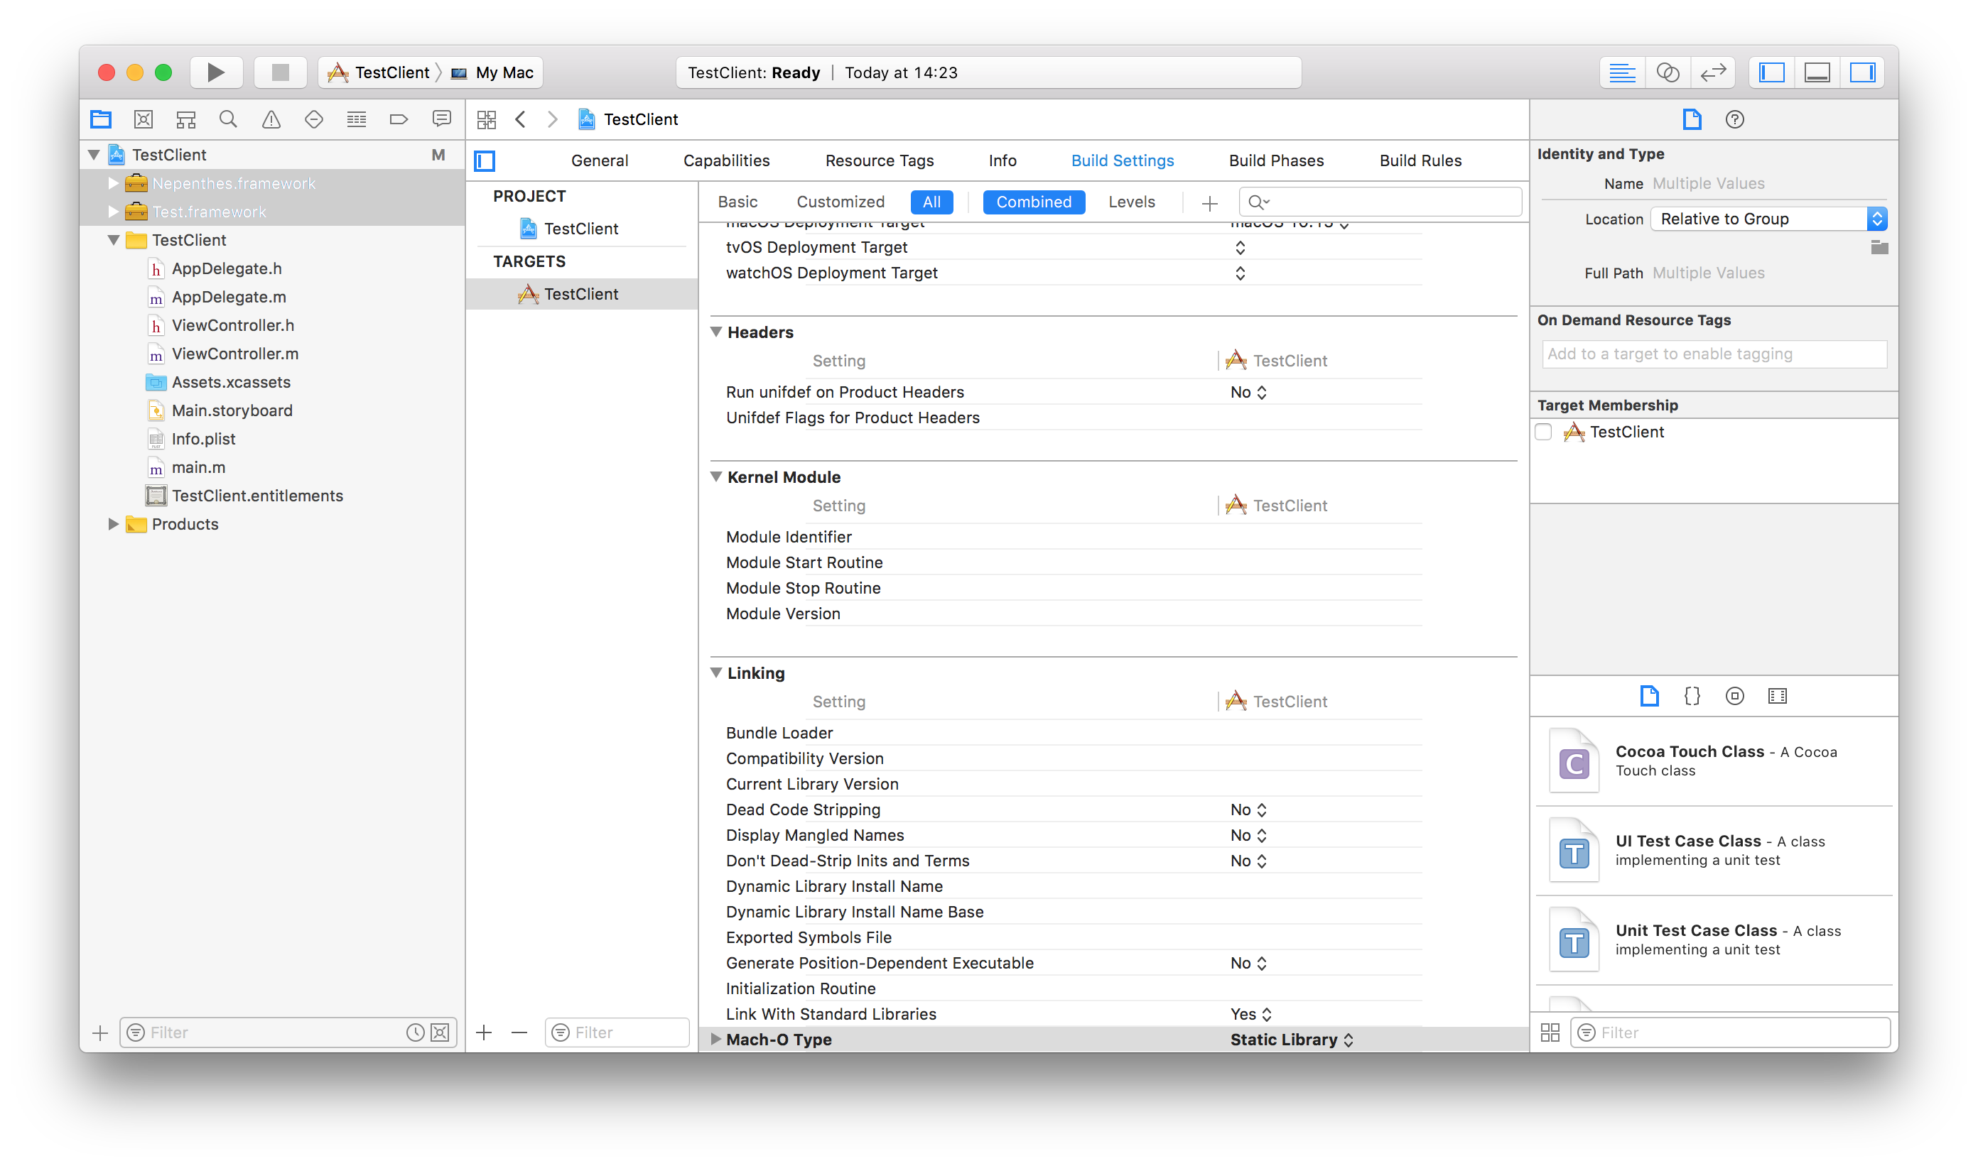1978x1166 pixels.
Task: Open related items grid menu in jump bar
Action: [487, 119]
